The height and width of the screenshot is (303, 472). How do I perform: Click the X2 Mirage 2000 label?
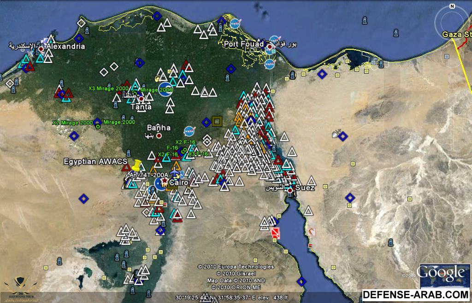tap(72, 122)
